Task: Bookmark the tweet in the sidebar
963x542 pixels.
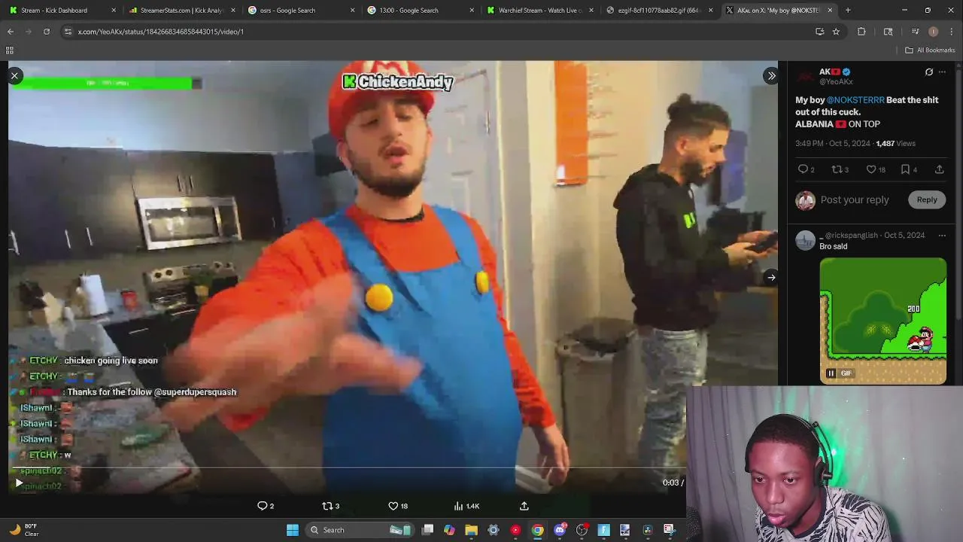Action: click(909, 169)
